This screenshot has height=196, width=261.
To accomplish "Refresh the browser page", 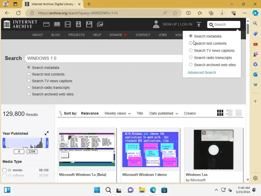I will click(x=18, y=13).
